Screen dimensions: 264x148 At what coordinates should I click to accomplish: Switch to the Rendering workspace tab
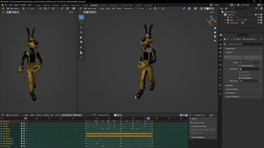pos(104,5)
